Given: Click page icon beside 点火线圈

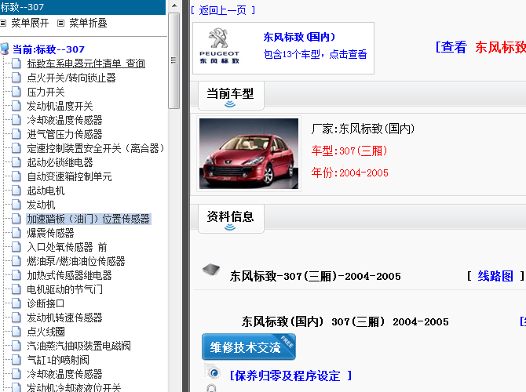Looking at the screenshot, I should (16, 331).
